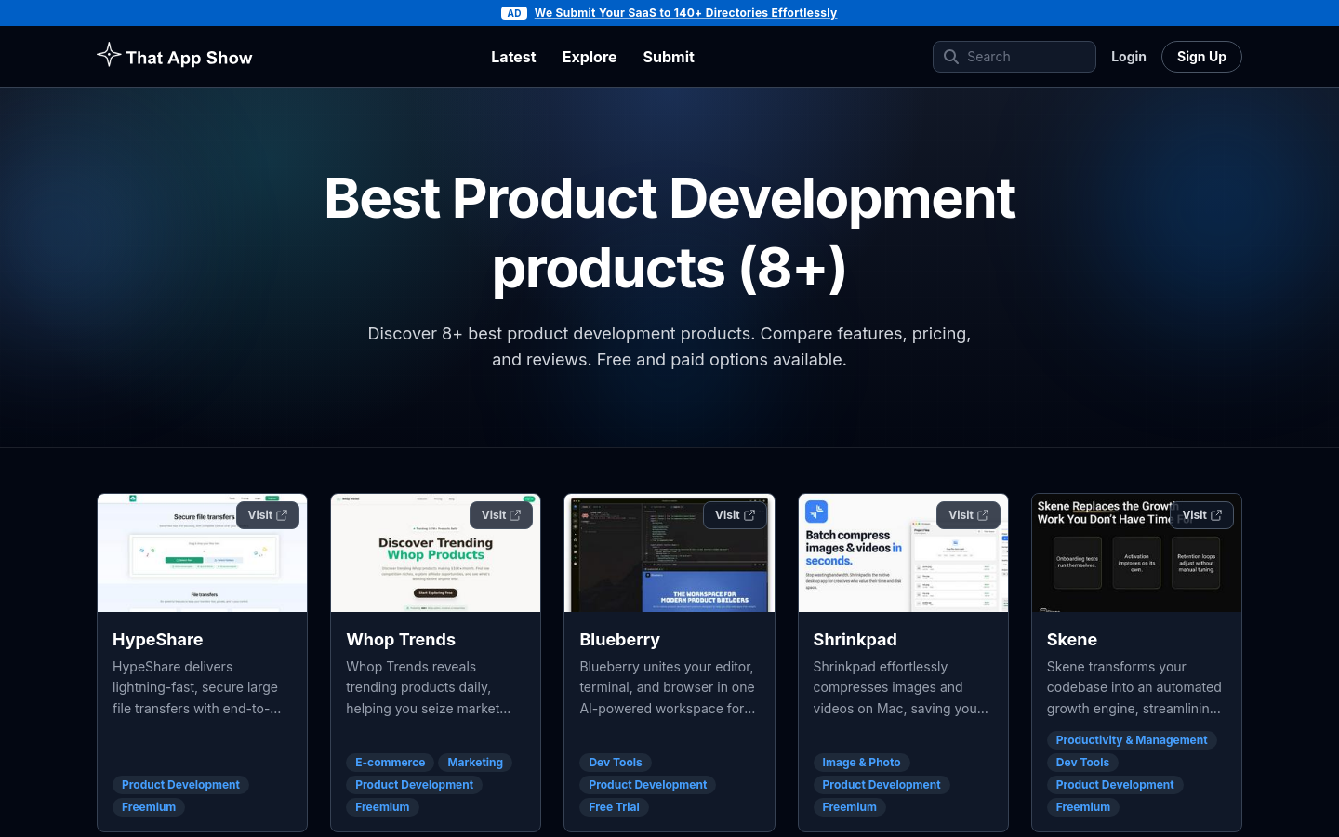Click the AD badge in top banner
1339x837 pixels.
[x=514, y=13]
